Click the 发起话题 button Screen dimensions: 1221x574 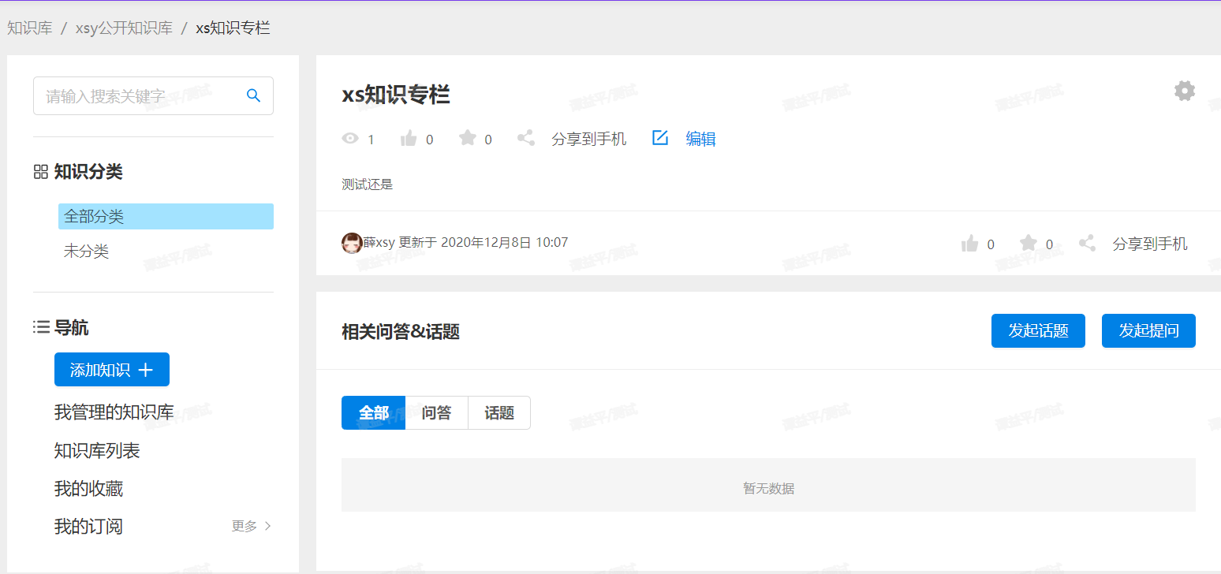1038,330
